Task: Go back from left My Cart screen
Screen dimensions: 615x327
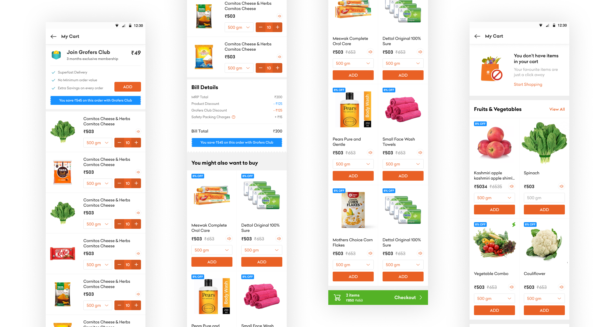Action: (x=53, y=37)
